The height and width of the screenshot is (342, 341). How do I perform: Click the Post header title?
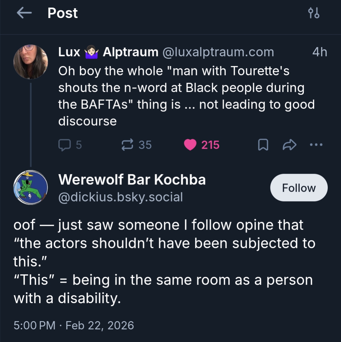click(x=63, y=13)
